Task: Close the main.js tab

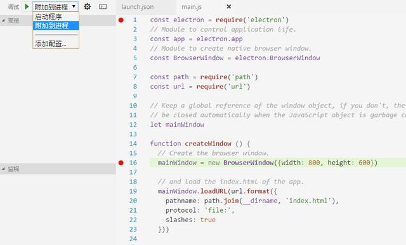Action: [229, 6]
